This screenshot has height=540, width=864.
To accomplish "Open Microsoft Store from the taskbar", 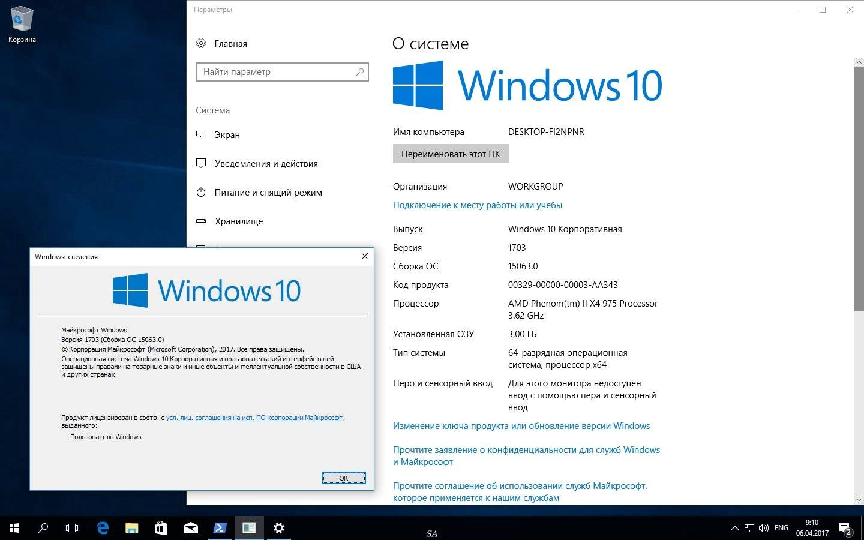I will point(161,528).
